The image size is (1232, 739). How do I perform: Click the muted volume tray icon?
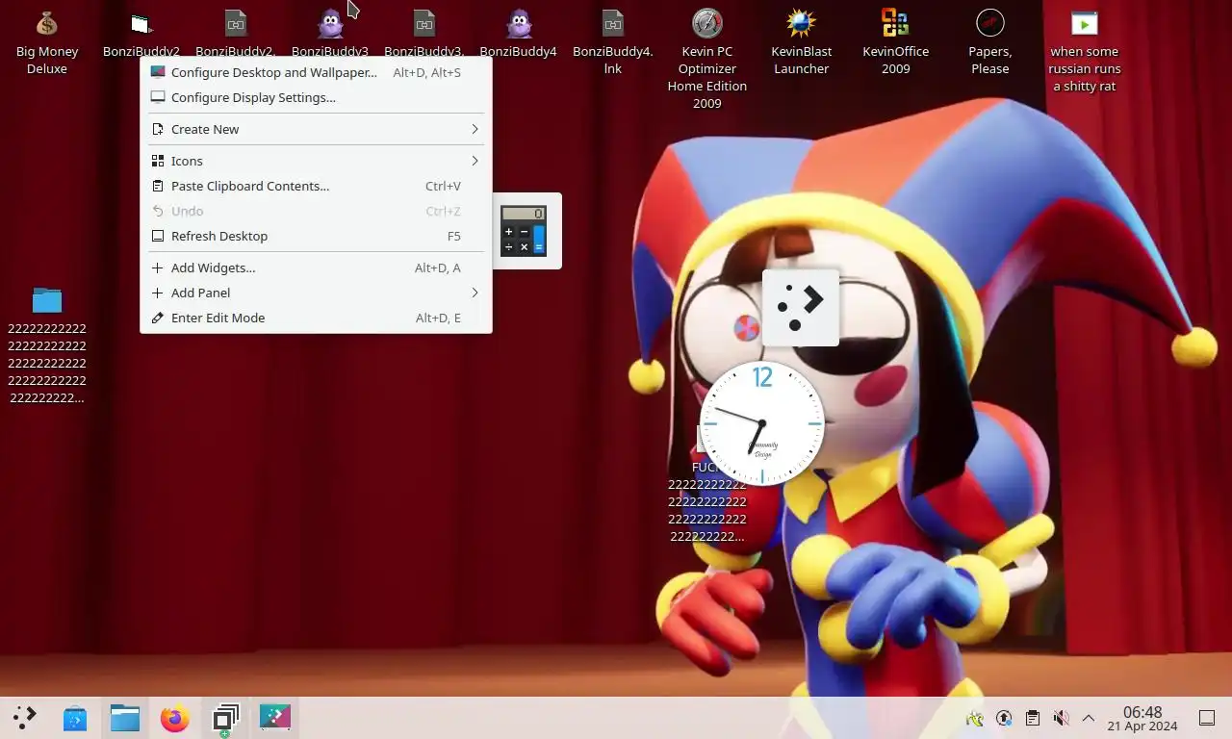[x=1061, y=718]
